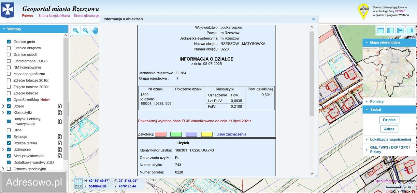Click the Działka search button
The width and height of the screenshot is (417, 193).
click(389, 120)
